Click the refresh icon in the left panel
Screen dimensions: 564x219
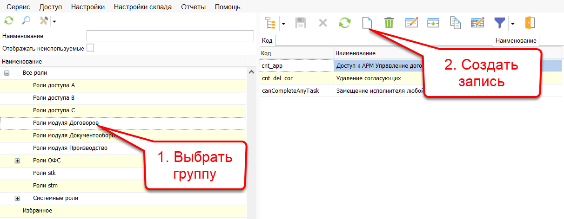point(8,21)
